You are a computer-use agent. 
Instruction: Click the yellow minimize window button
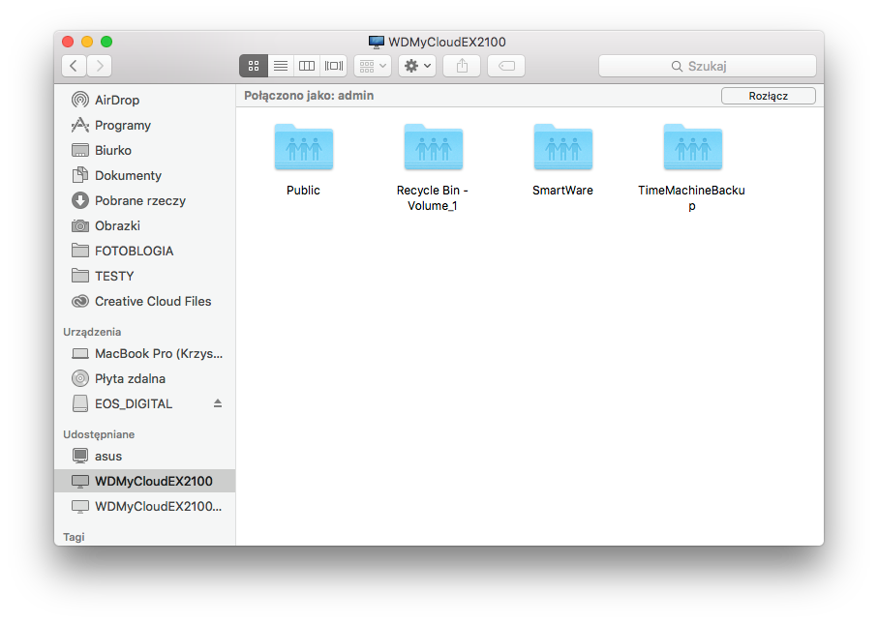pos(87,42)
